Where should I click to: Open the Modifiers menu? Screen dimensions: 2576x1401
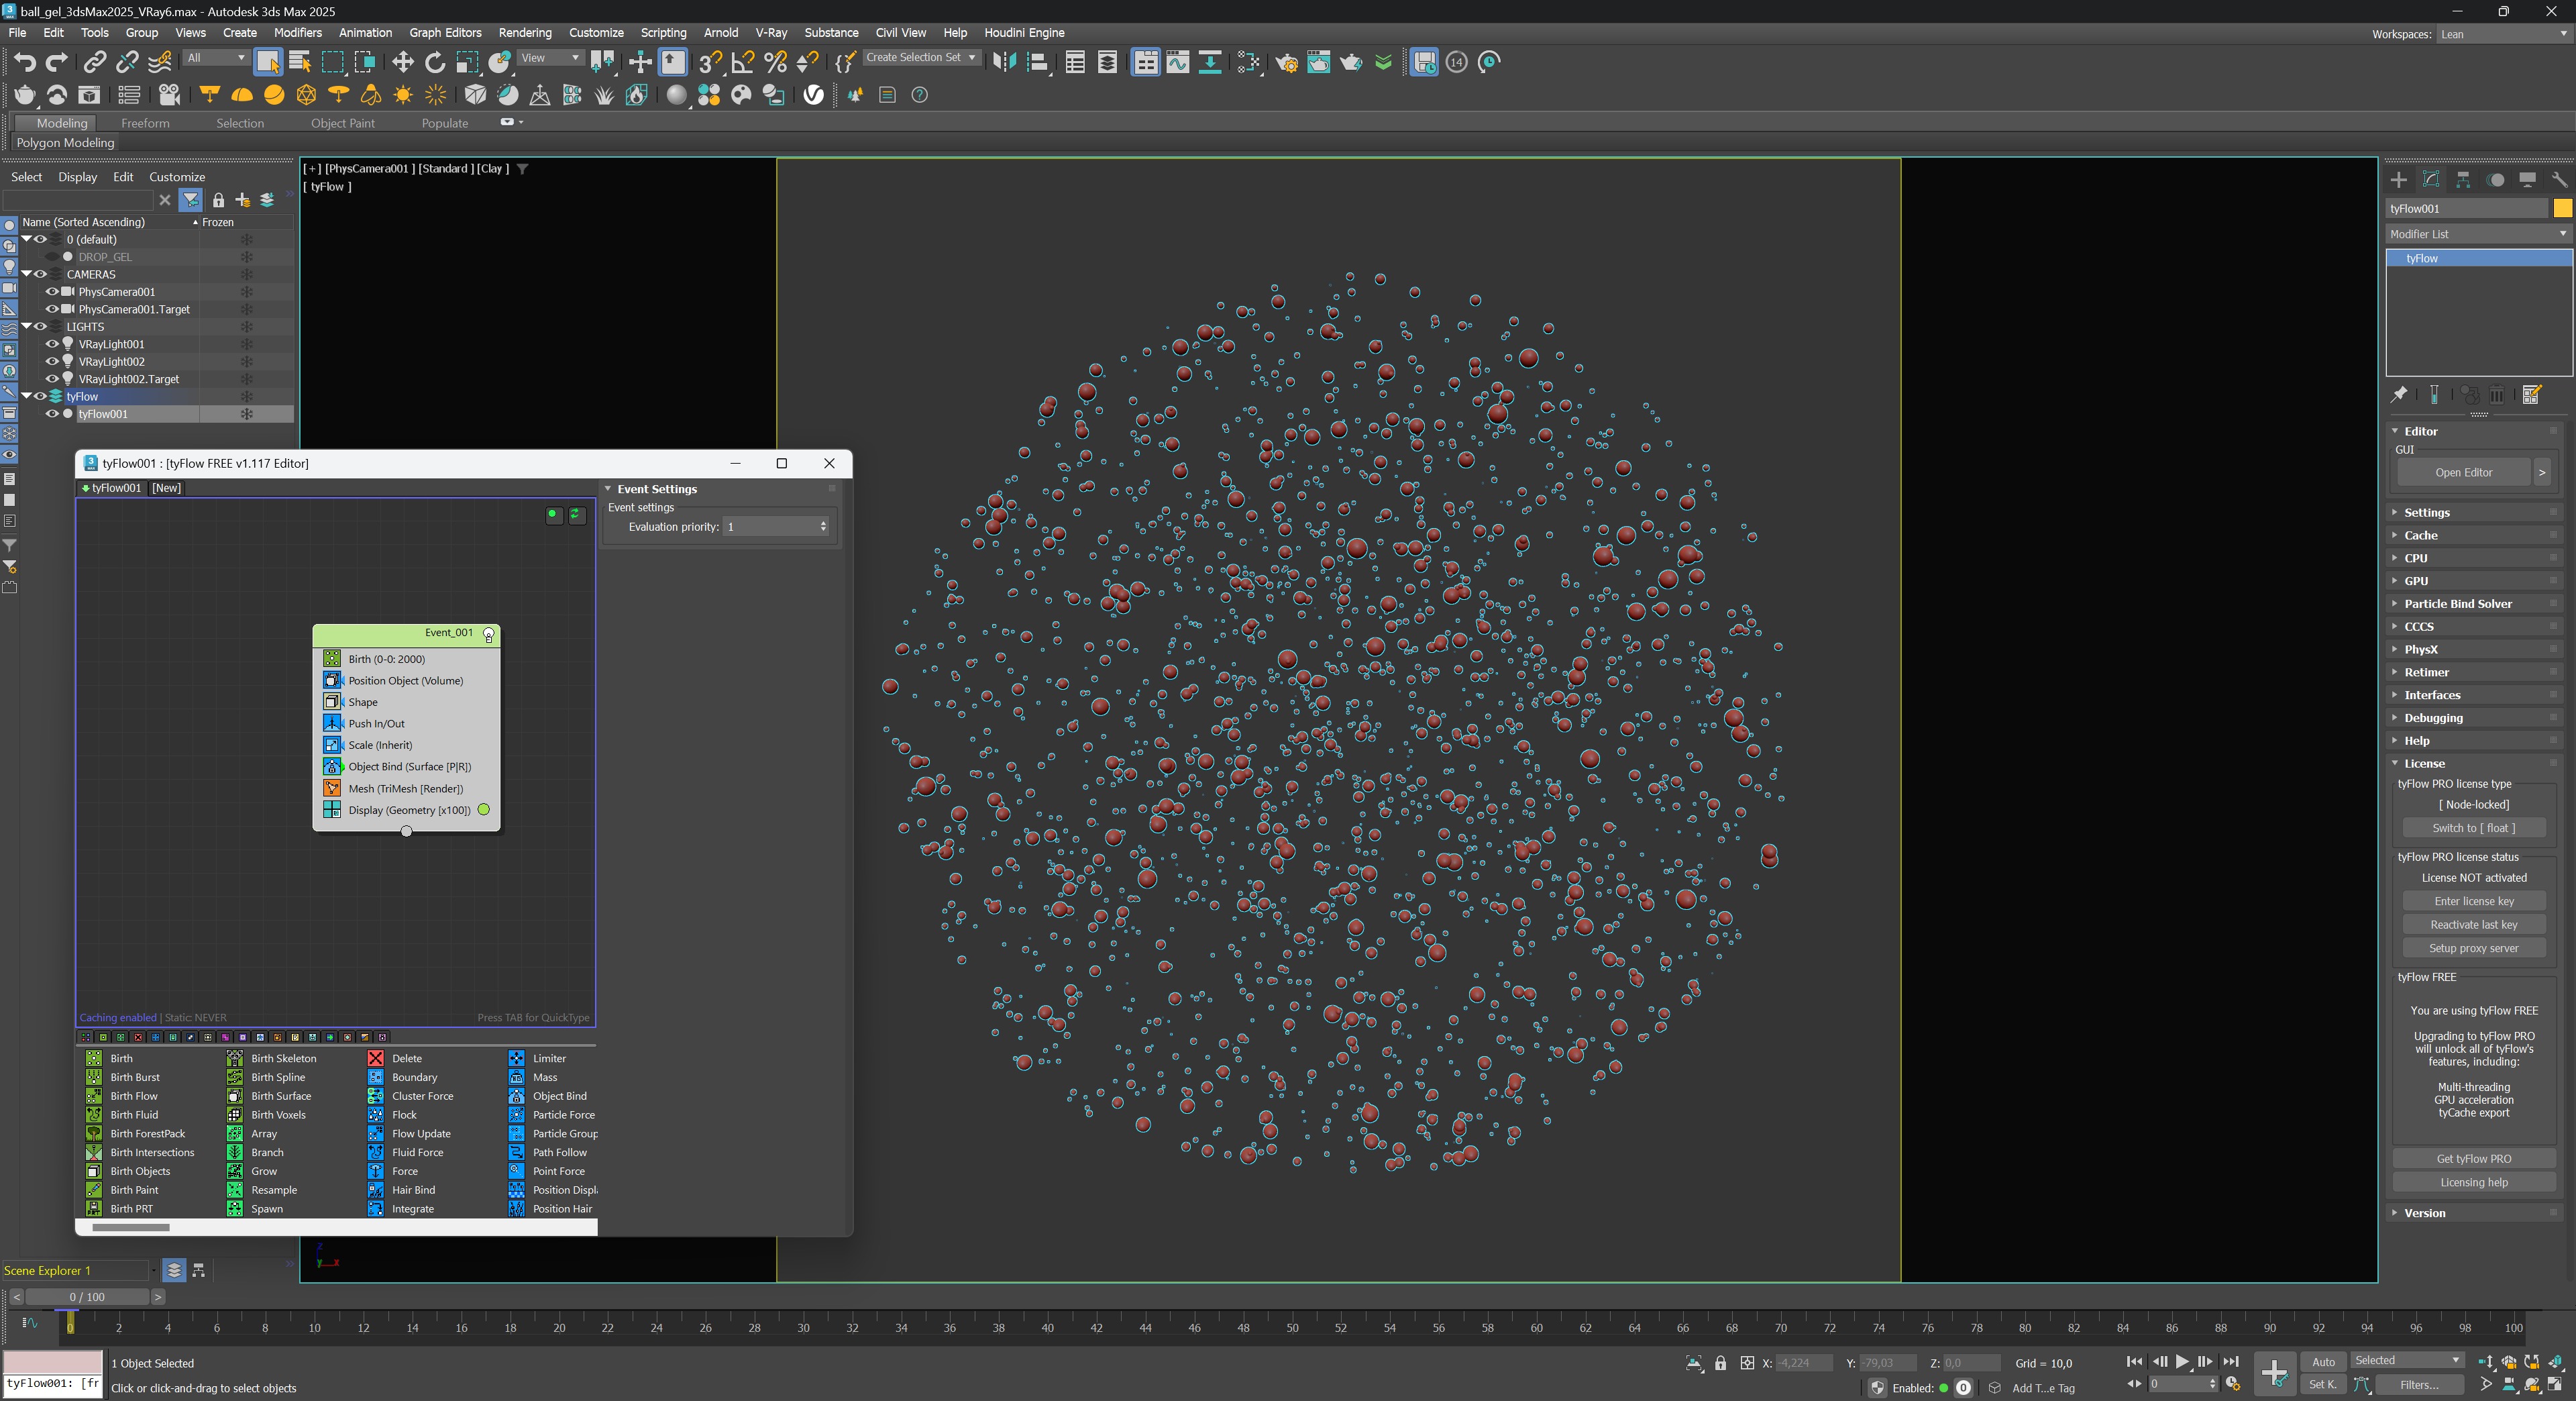297,33
